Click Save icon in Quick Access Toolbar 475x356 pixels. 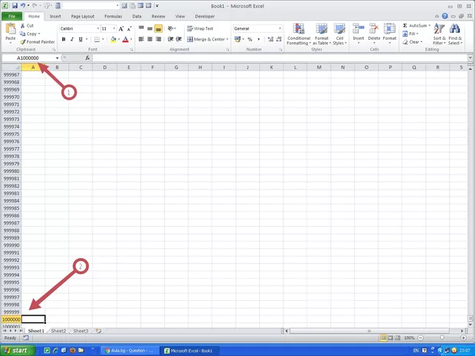pos(15,6)
